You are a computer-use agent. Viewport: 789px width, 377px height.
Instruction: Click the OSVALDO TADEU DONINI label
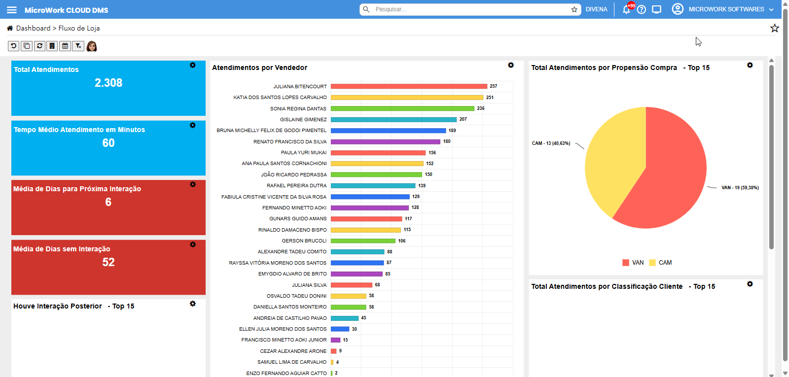coord(297,296)
